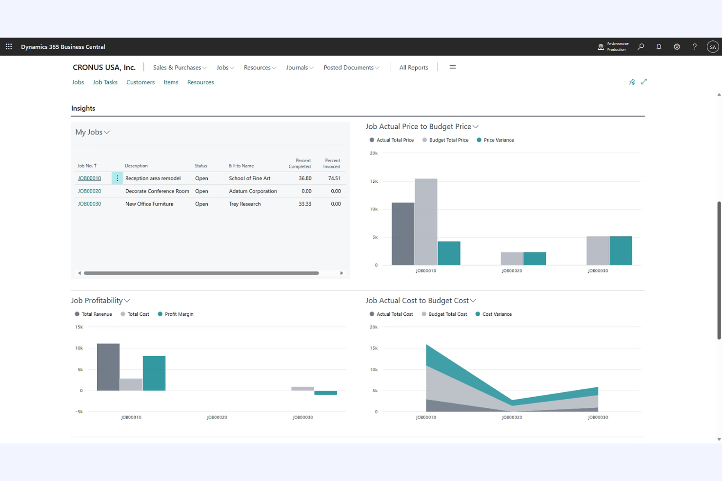
Task: Open the Microsoft 365 app launcher
Action: coord(8,46)
